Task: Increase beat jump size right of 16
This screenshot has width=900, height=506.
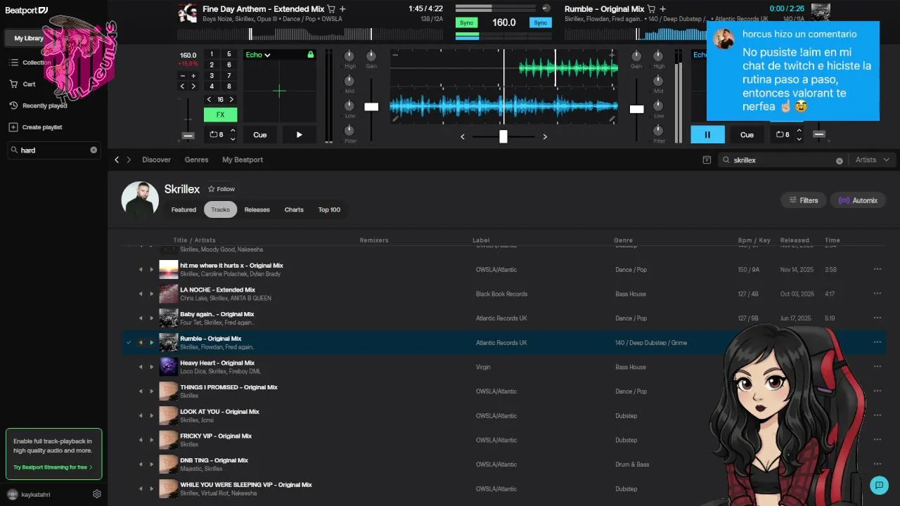Action: click(x=231, y=100)
